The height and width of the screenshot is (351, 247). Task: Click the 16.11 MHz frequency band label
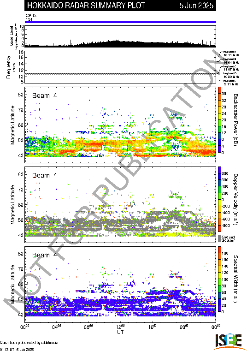click(x=231, y=55)
